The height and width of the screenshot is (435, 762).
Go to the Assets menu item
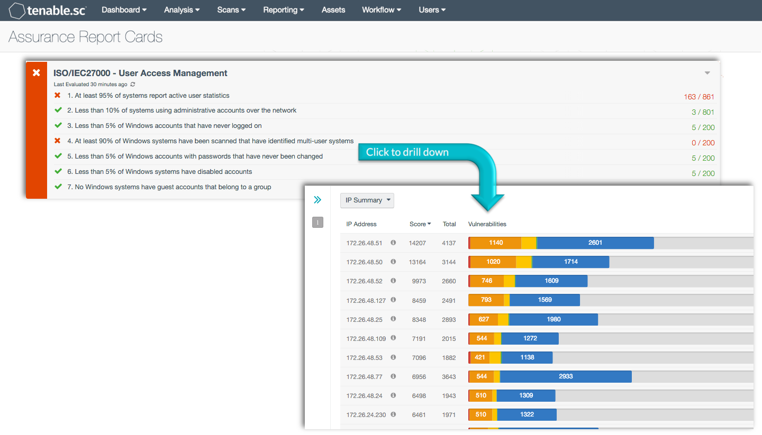coord(333,10)
